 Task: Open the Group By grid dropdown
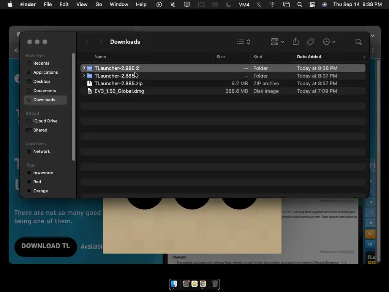(277, 42)
